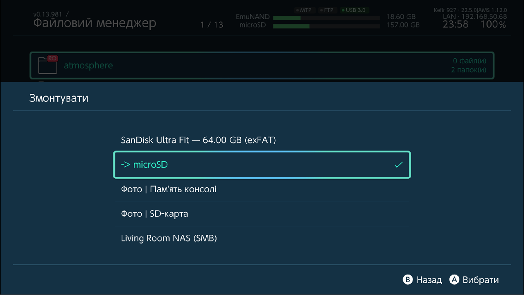Click the 100% battery level
The width and height of the screenshot is (524, 295).
[x=493, y=25]
